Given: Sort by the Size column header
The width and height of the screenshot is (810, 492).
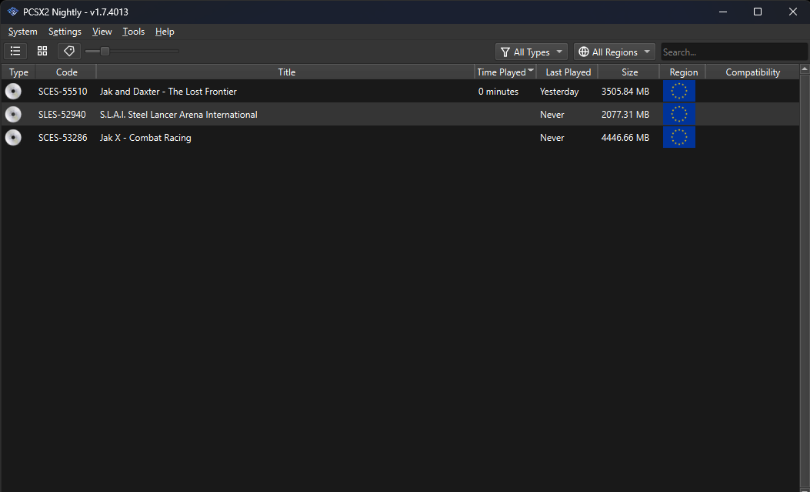Looking at the screenshot, I should click(629, 72).
